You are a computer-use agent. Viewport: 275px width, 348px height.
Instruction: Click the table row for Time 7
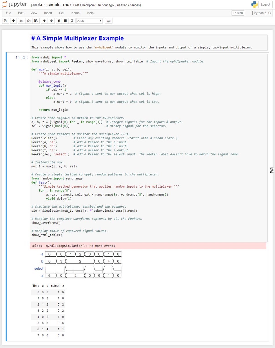tap(48, 335)
